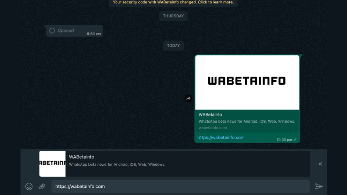Click the WABetaInfo logo thumbnail in the preview

coord(52,164)
